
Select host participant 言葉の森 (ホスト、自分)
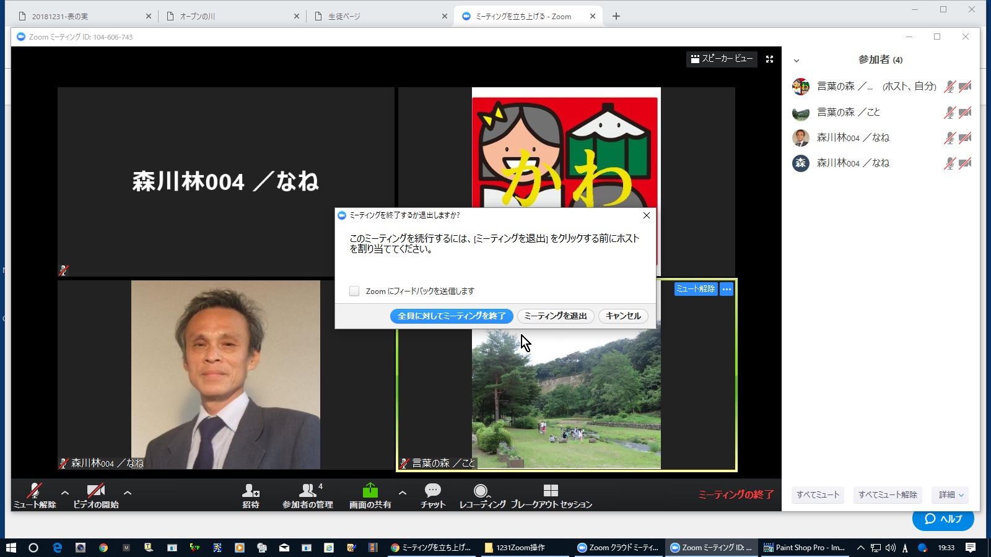point(881,87)
